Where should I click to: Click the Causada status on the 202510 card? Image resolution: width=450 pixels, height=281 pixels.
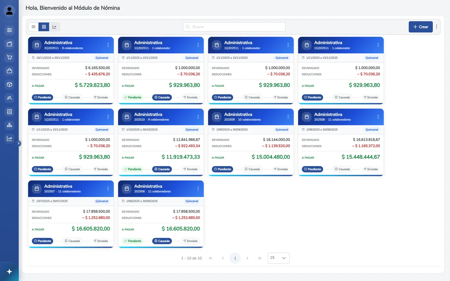coord(162,169)
